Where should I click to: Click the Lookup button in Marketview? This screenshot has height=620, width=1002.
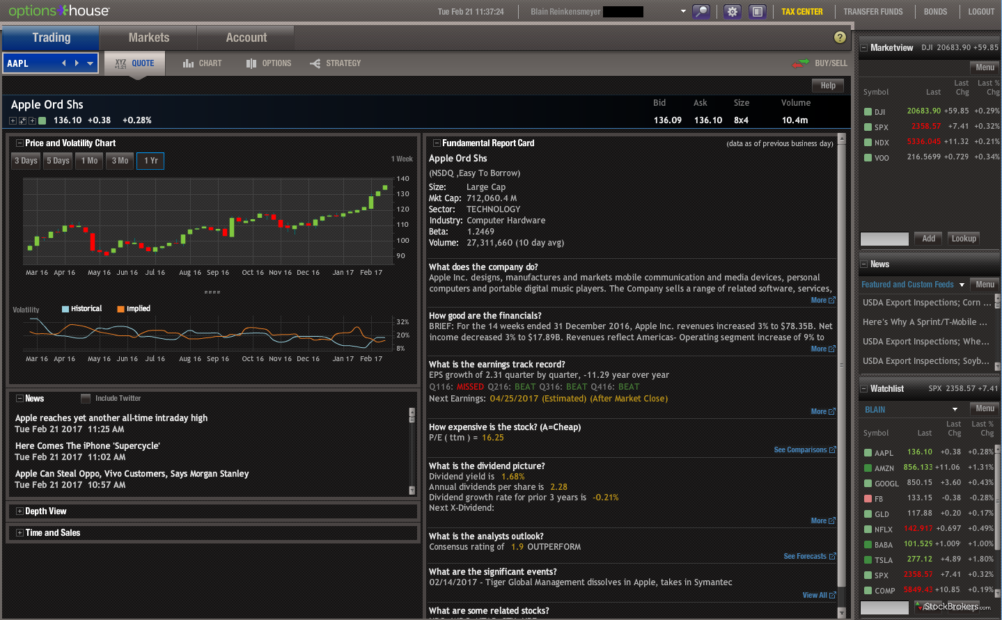coord(964,239)
